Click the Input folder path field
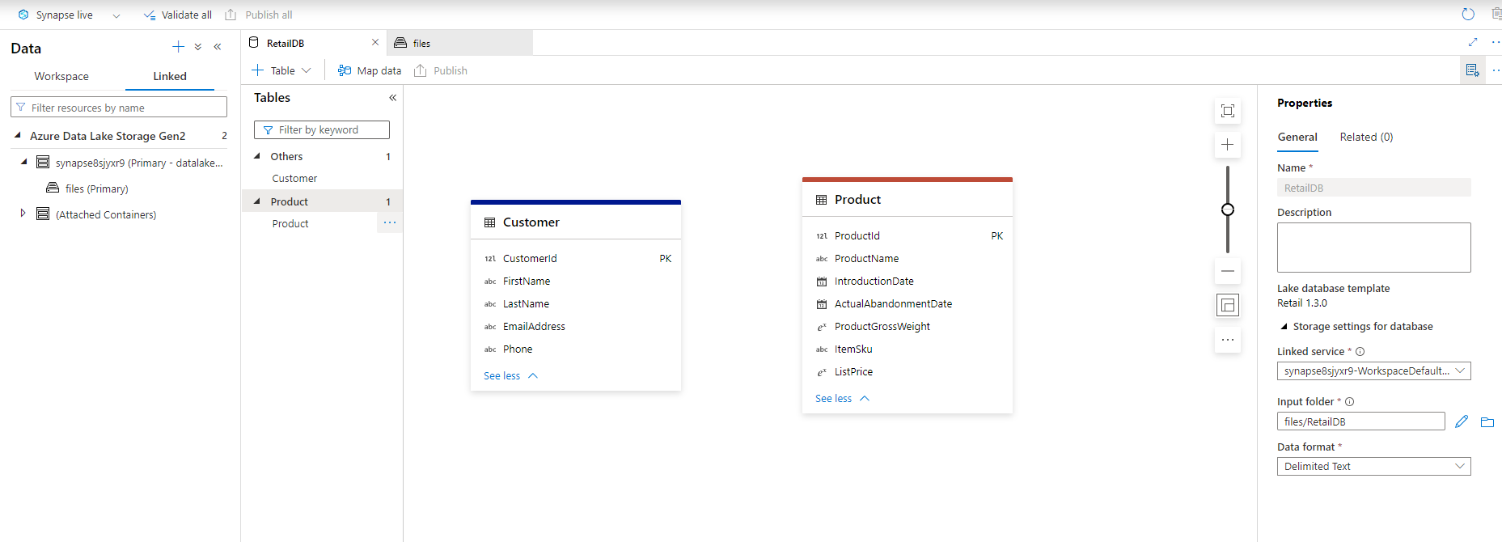The height and width of the screenshot is (542, 1502). (x=1360, y=421)
